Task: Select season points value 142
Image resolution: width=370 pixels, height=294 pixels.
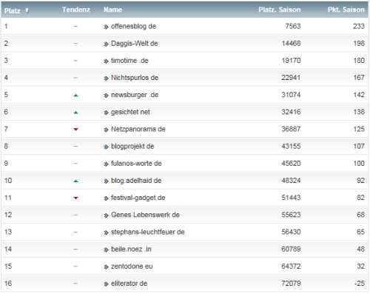Action: (x=359, y=95)
